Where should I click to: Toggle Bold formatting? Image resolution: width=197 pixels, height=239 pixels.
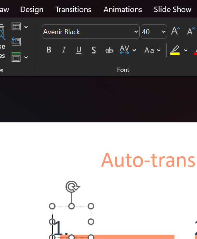49,50
